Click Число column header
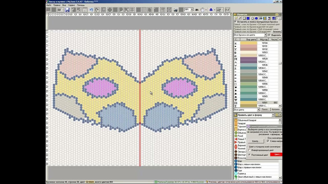This screenshot has height=184, width=328. point(273,39)
